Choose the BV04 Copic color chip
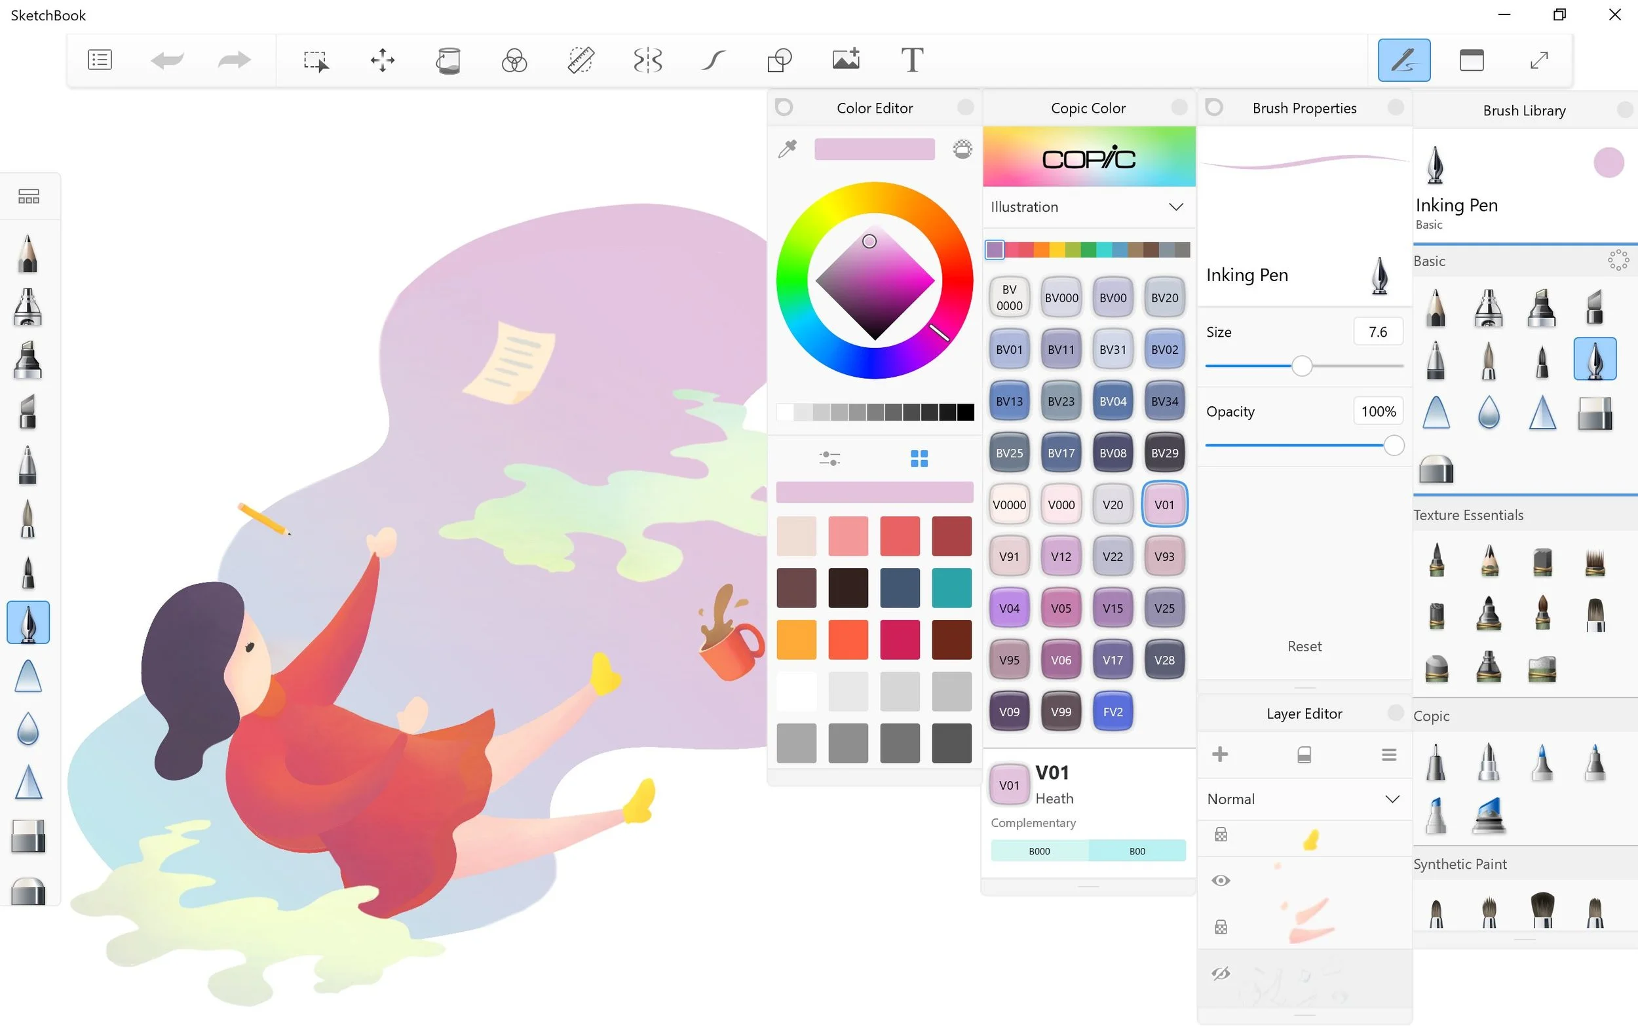1638x1034 pixels. [x=1112, y=402]
